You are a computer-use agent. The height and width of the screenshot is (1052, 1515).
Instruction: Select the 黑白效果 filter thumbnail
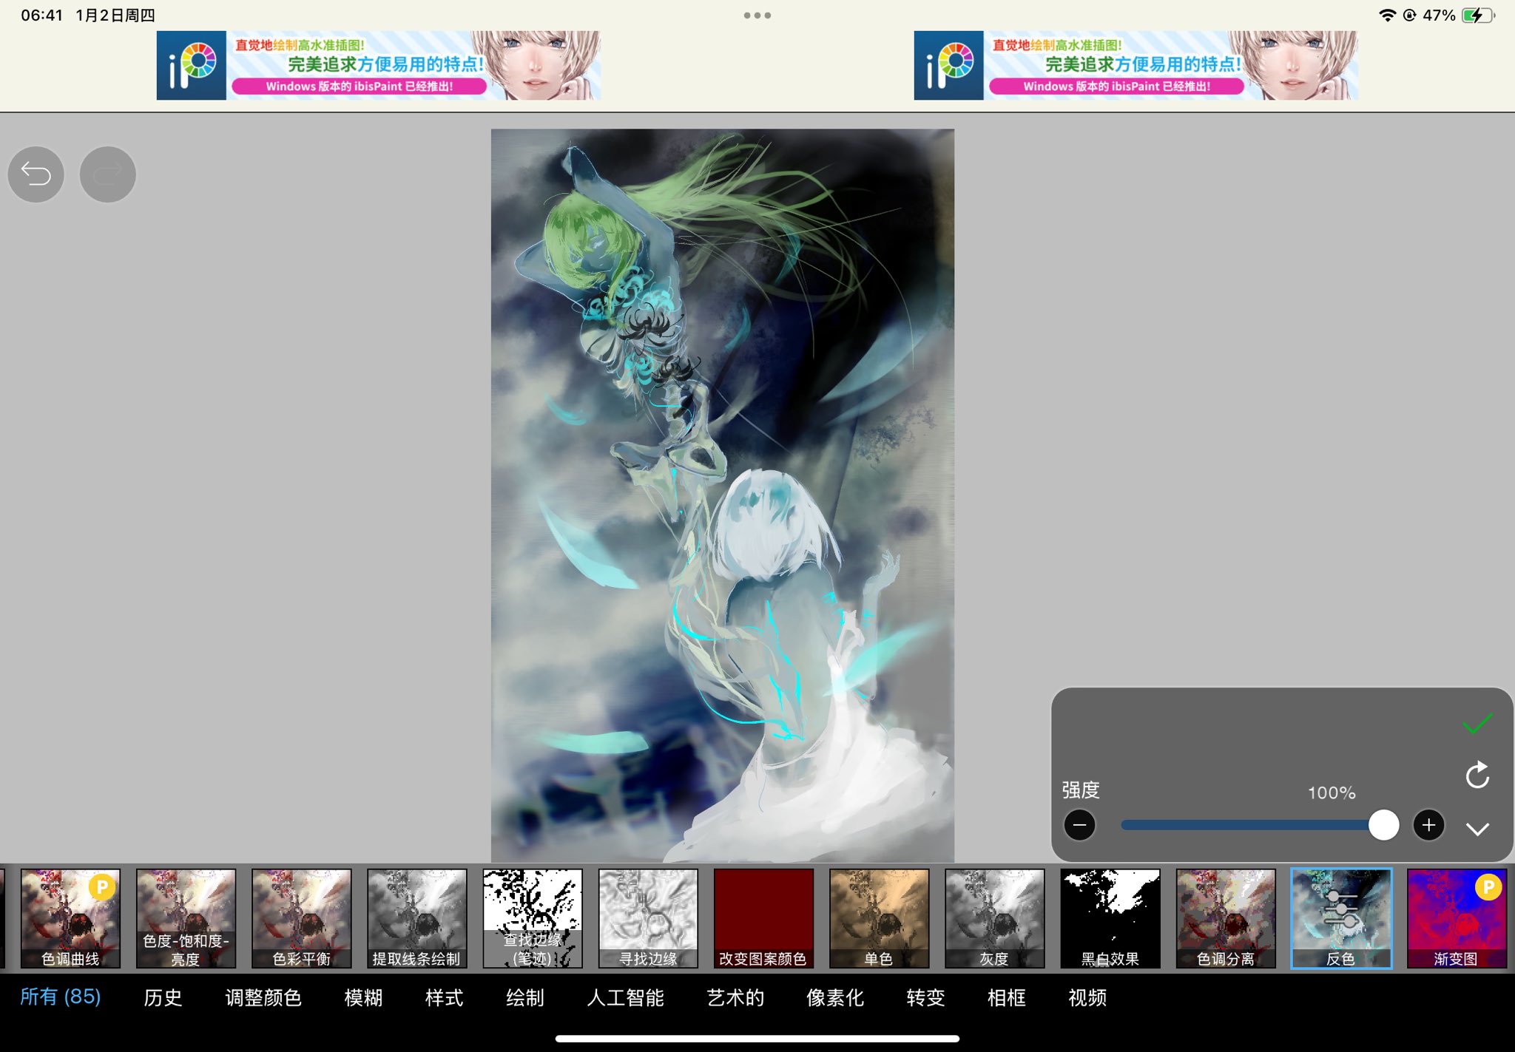point(1110,917)
